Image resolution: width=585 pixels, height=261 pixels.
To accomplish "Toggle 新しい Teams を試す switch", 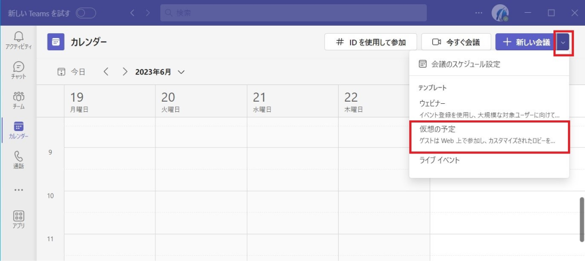I will click(x=86, y=13).
